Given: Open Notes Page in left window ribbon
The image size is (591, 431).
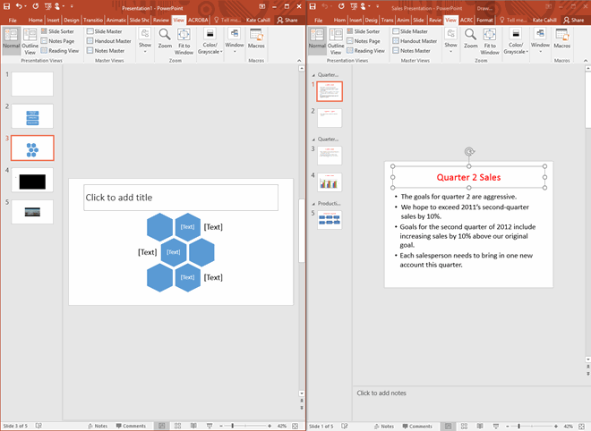Looking at the screenshot, I should point(57,40).
